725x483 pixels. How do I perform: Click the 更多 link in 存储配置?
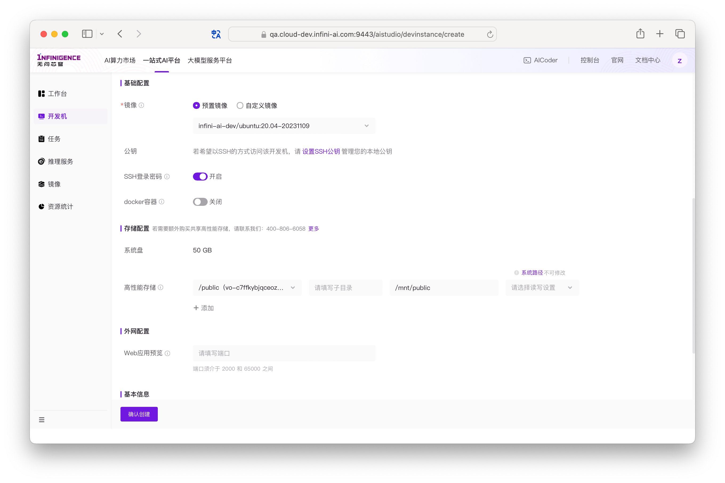point(314,228)
